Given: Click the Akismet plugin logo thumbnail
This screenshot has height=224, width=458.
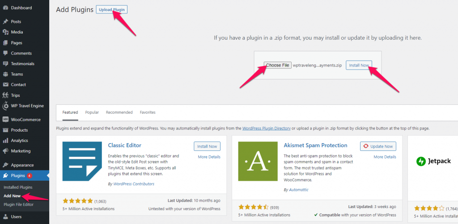Looking at the screenshot, I should point(258,162).
